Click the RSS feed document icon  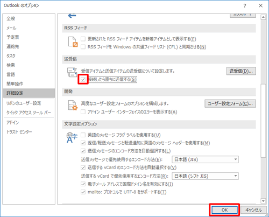(73, 42)
